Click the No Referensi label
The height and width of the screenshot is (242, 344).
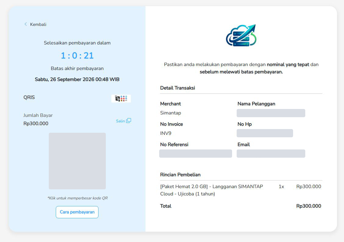(174, 145)
